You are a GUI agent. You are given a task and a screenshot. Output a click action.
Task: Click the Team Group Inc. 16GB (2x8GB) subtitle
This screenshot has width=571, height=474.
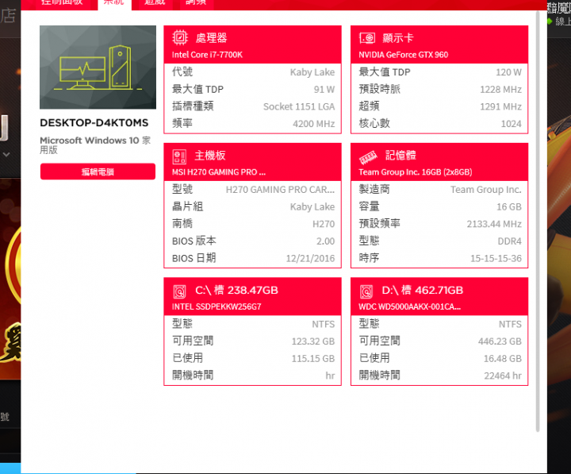coord(416,172)
